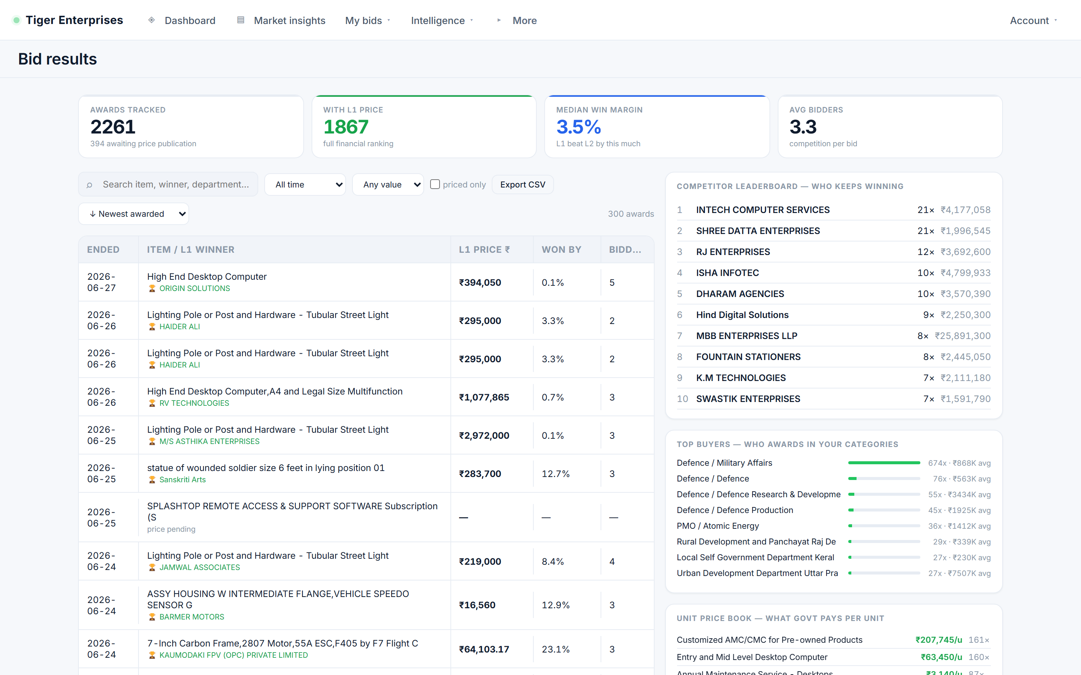Image resolution: width=1081 pixels, height=675 pixels.
Task: Go to the Dashboard page
Action: pos(182,21)
